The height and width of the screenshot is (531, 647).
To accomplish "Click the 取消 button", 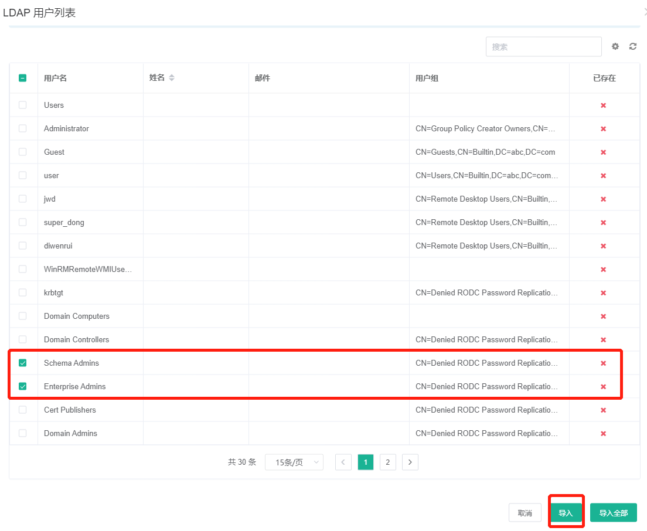I will (525, 512).
